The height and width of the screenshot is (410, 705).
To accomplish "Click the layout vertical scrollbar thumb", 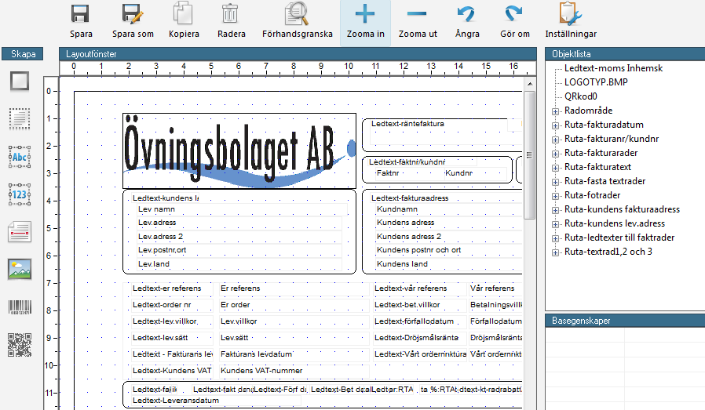I will [530, 155].
